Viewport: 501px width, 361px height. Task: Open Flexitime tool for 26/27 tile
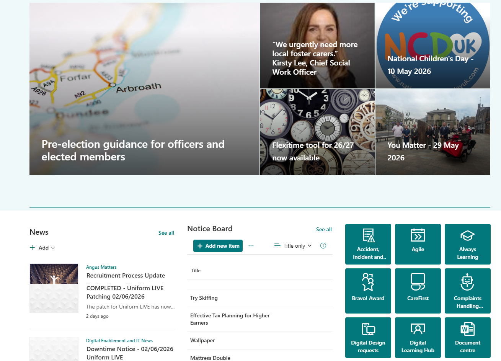pyautogui.click(x=317, y=132)
